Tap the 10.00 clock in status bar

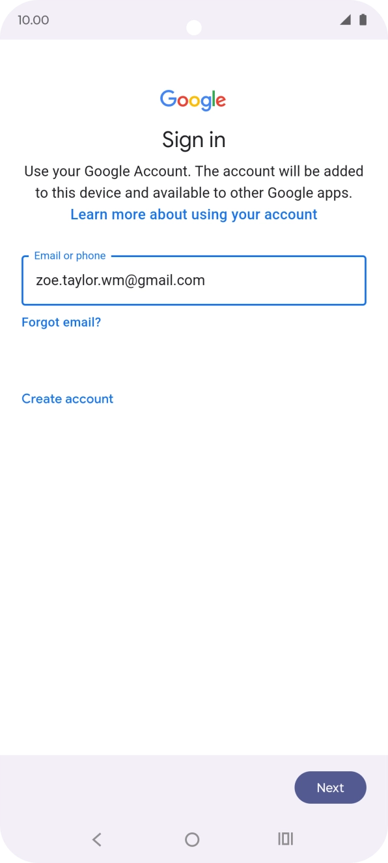(x=33, y=20)
